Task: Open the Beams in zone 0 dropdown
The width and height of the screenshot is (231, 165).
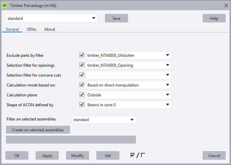Action: [168, 105]
